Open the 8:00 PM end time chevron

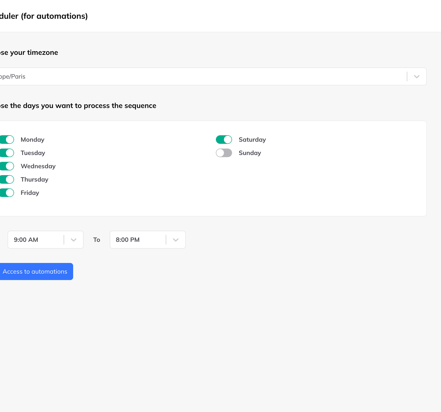(x=176, y=240)
